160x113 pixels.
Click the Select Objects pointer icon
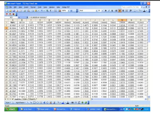pos(13,102)
